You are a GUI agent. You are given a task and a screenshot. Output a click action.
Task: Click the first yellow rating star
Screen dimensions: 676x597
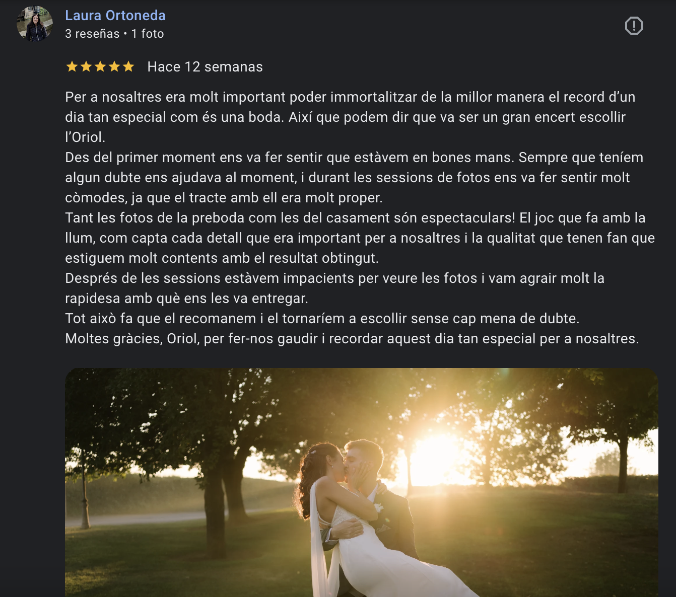click(x=72, y=66)
